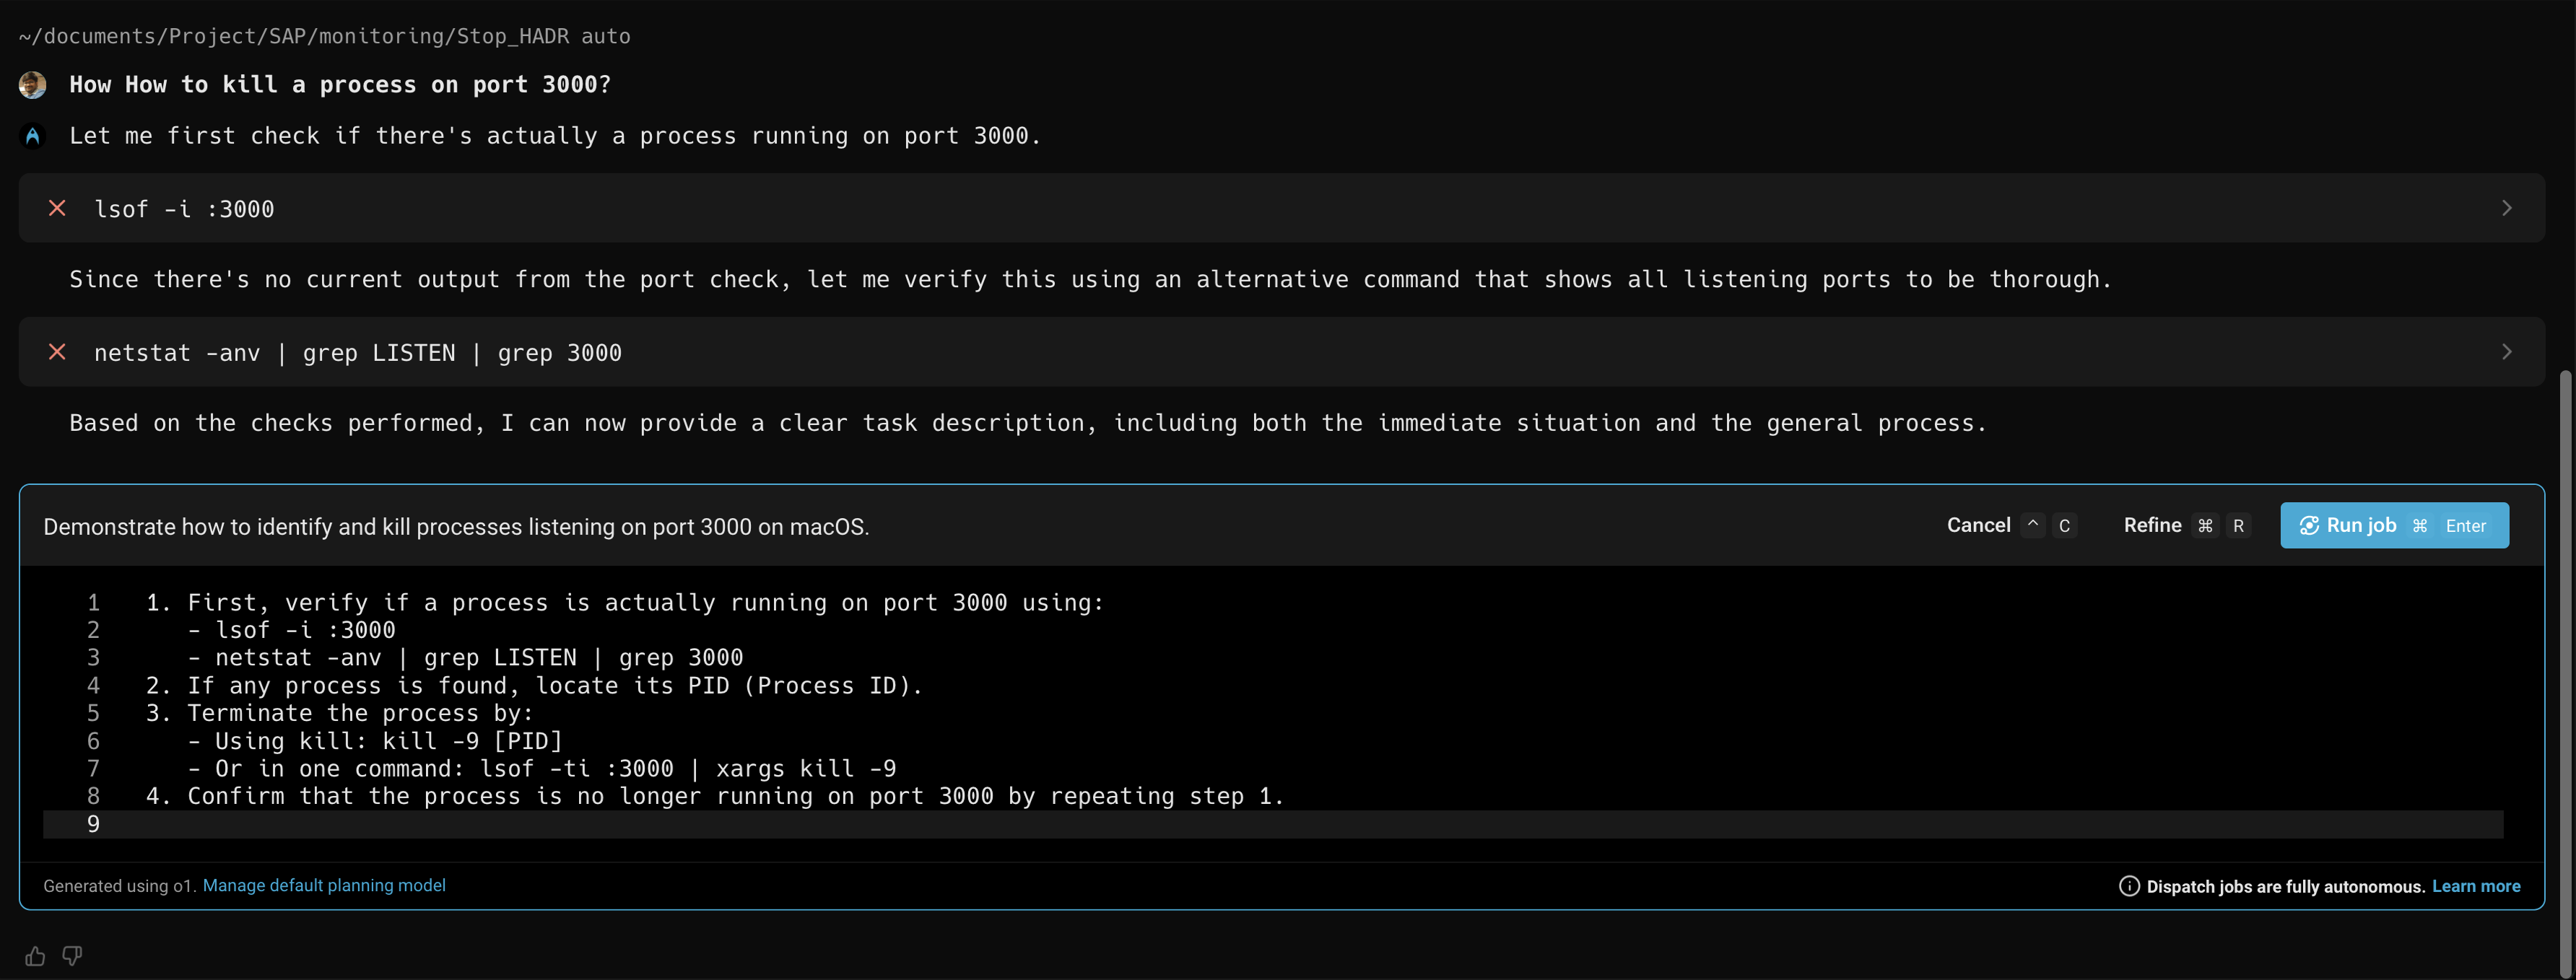The height and width of the screenshot is (980, 2576).
Task: Give a thumbs up to the AI response
Action: tap(35, 955)
